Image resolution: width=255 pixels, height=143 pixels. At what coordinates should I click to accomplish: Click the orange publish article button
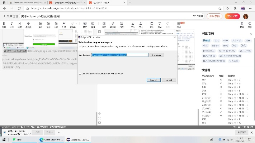click(232, 16)
